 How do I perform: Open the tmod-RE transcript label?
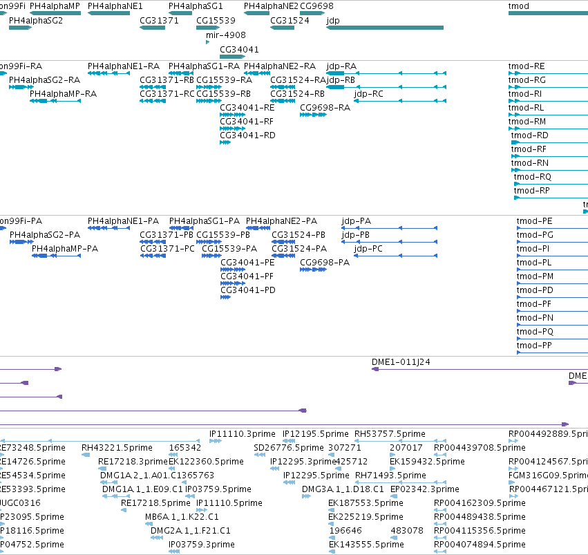(x=527, y=66)
